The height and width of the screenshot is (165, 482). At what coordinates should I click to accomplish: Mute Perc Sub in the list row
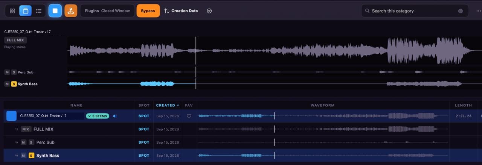(x=23, y=142)
